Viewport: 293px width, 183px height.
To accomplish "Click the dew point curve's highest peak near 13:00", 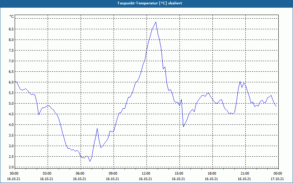I will point(156,22).
